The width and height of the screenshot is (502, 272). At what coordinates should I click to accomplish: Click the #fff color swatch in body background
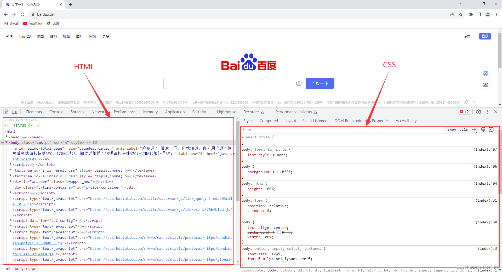[x=279, y=172]
